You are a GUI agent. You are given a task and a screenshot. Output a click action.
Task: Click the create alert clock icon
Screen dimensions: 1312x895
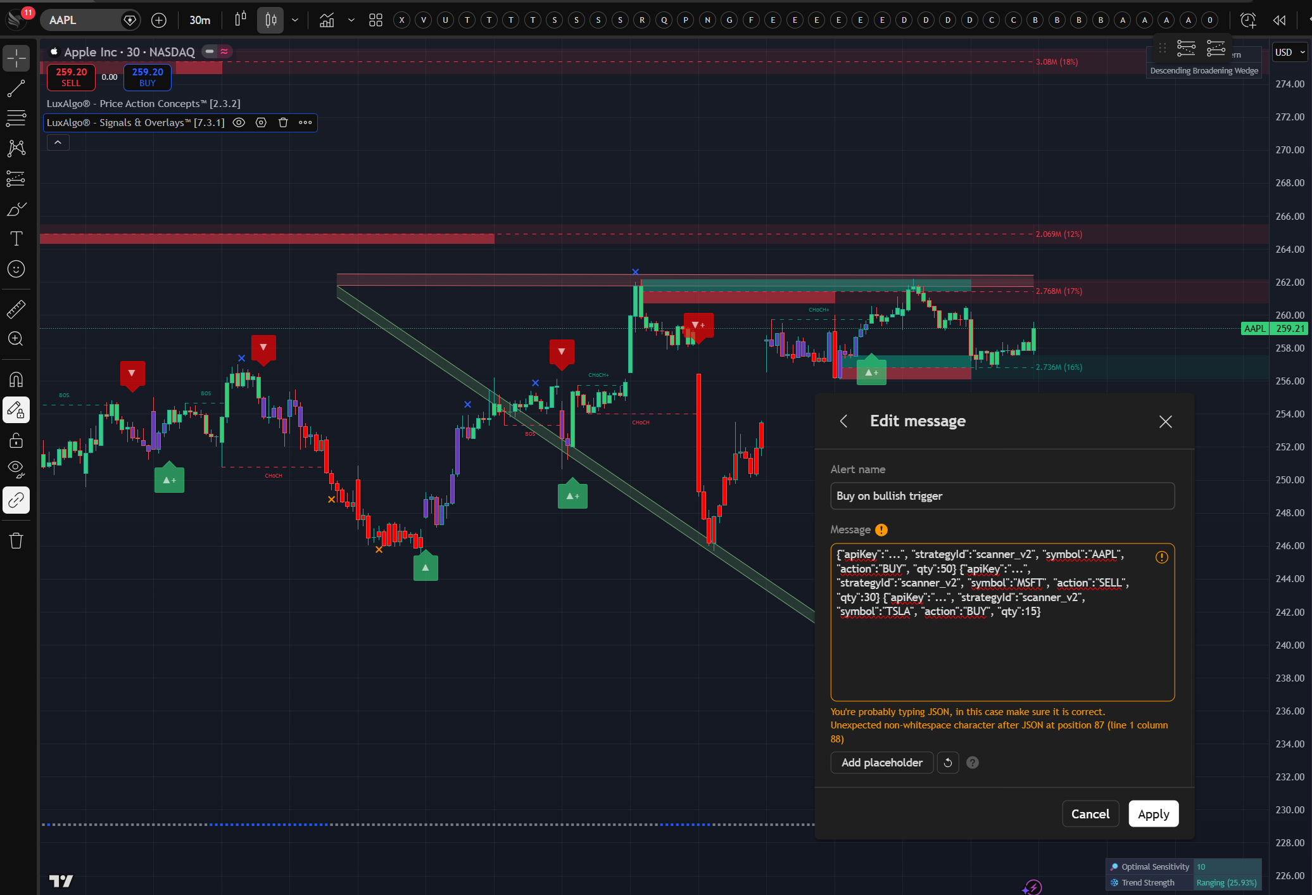[x=1247, y=20]
